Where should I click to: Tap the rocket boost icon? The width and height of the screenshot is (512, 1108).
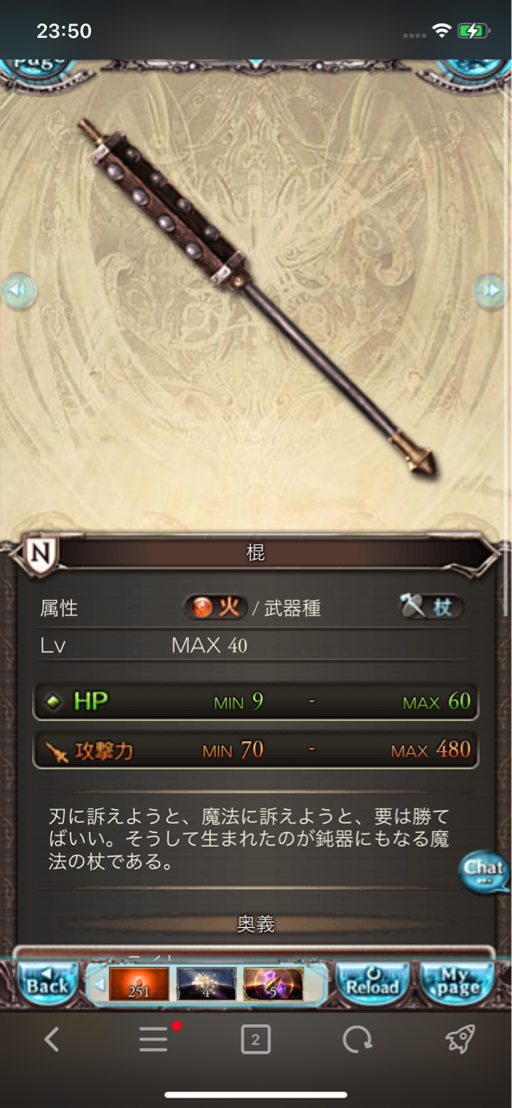point(460,1040)
